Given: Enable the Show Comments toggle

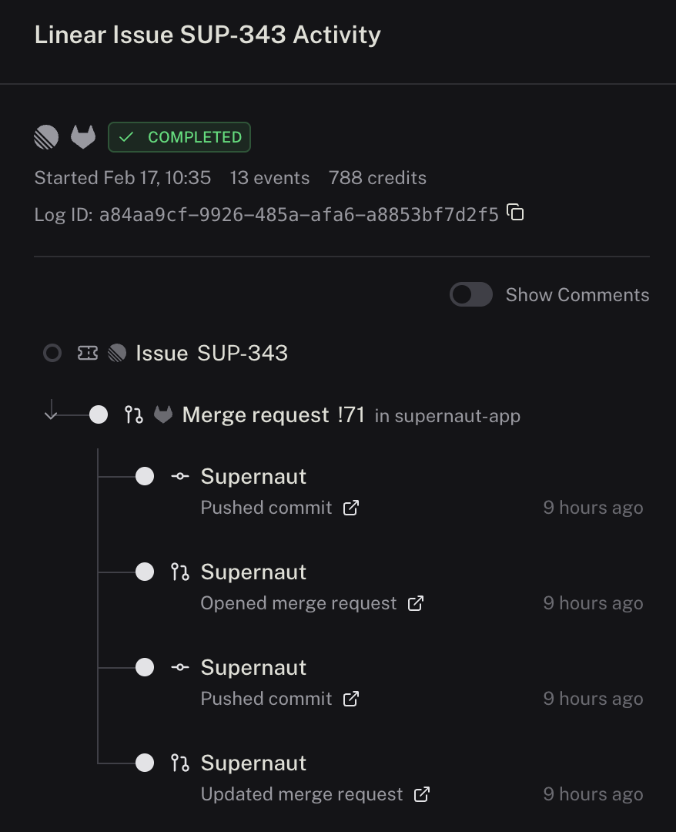Looking at the screenshot, I should click(x=470, y=294).
